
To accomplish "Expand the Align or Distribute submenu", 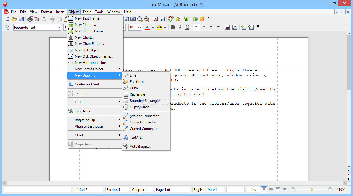I will 94,126.
